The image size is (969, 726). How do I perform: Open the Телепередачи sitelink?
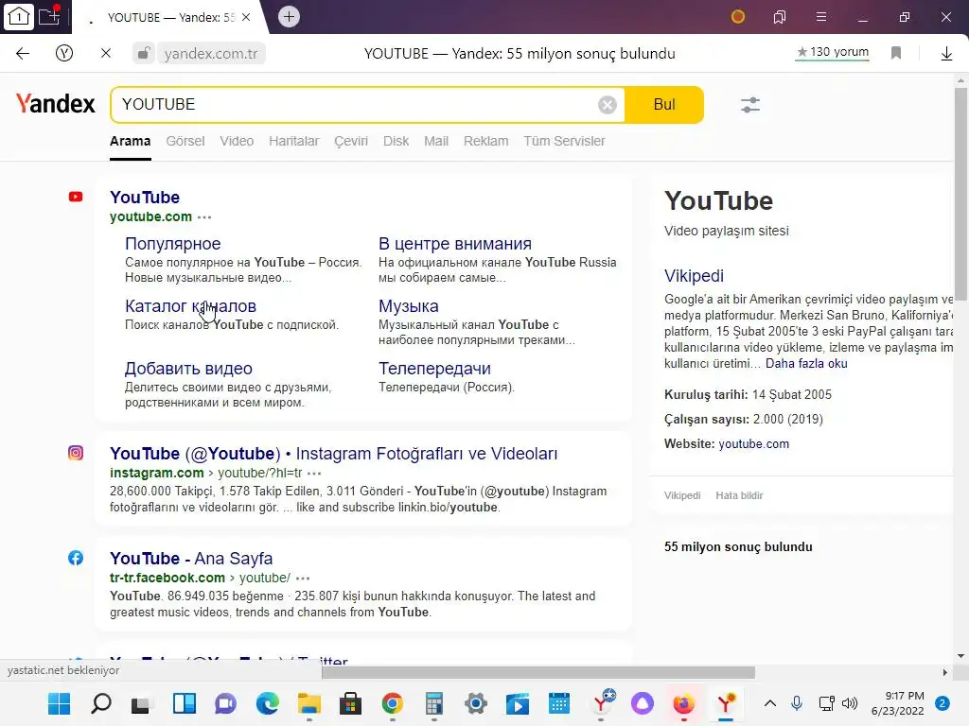[435, 369]
